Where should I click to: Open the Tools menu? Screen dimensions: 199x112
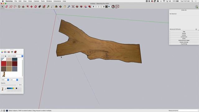pyautogui.click(x=43, y=1)
